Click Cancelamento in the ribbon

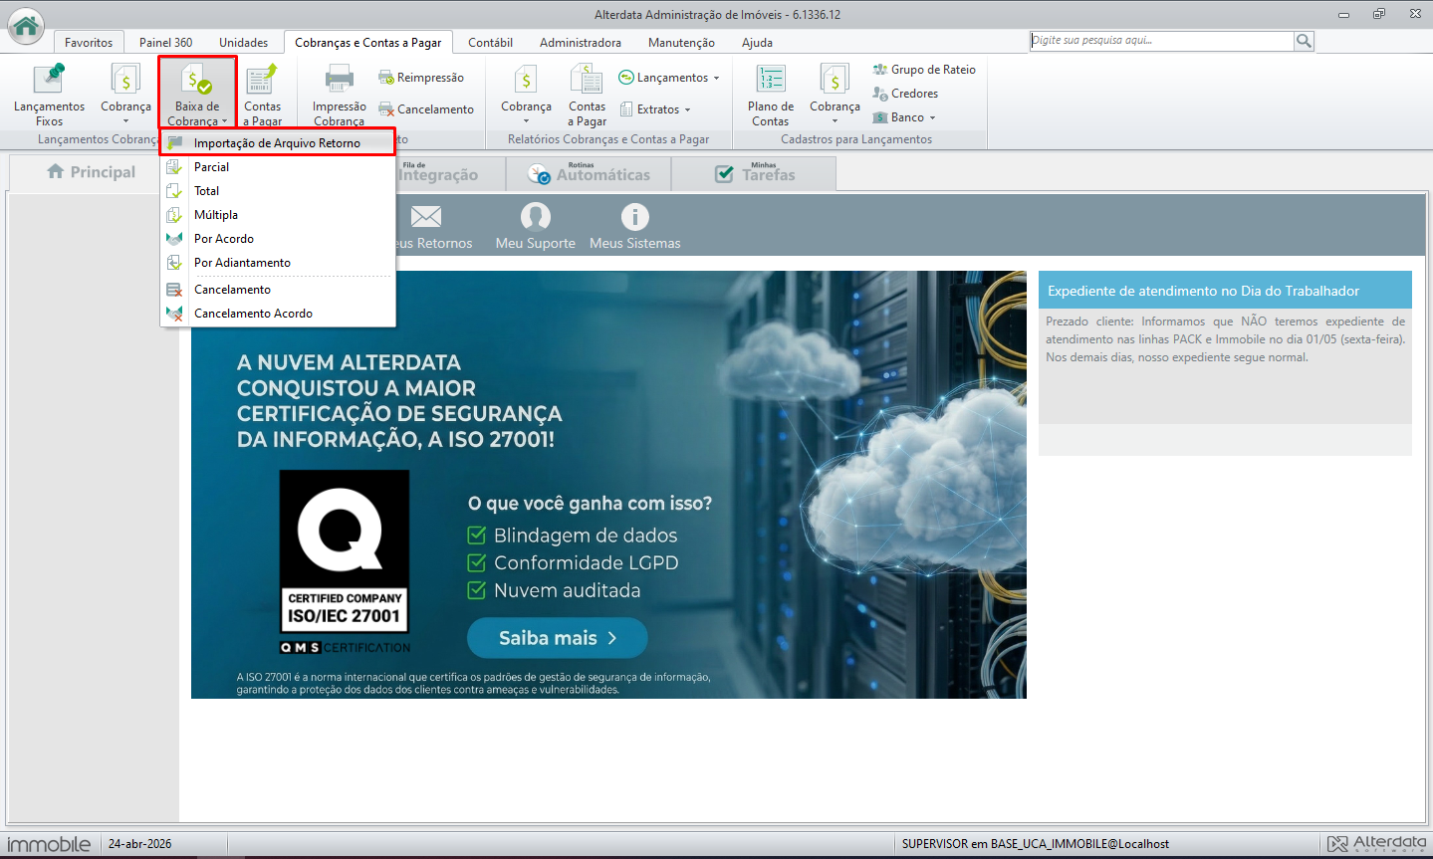pos(426,109)
